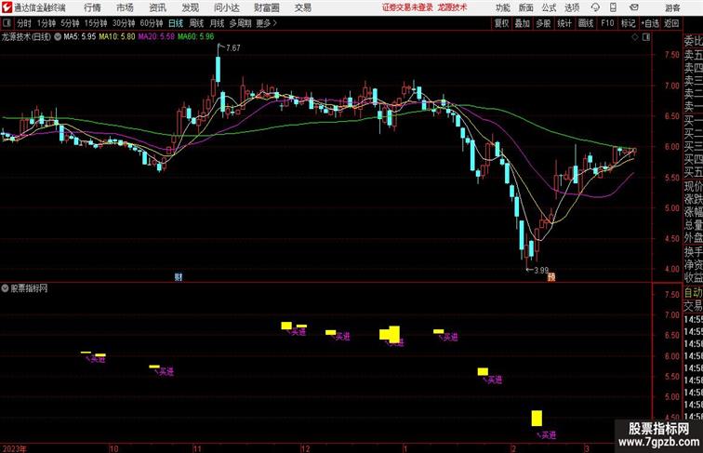Click month 12 on the time axis
Viewport: 703px width, 453px height.
pos(305,448)
